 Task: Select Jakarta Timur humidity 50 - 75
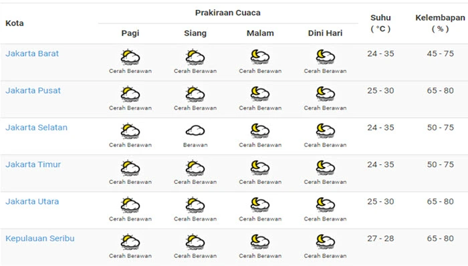440,164
